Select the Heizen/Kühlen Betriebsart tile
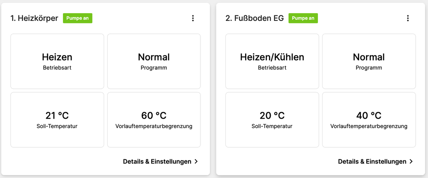The height and width of the screenshot is (178, 428). (x=272, y=61)
